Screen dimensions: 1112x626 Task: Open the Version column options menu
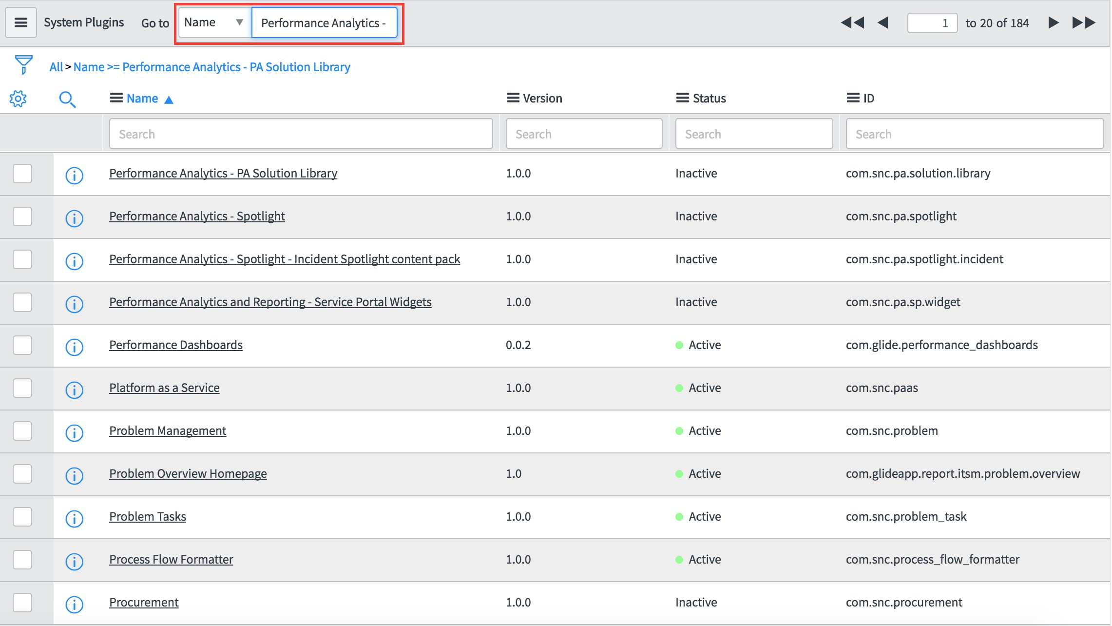tap(513, 98)
